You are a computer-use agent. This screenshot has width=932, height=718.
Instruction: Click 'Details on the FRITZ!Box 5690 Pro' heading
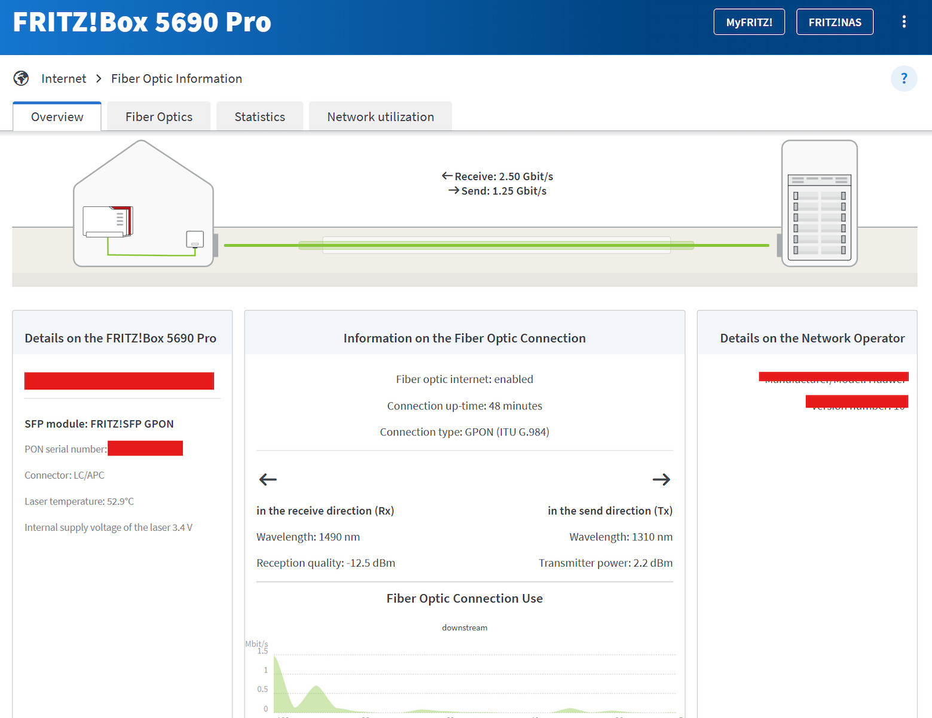(120, 338)
